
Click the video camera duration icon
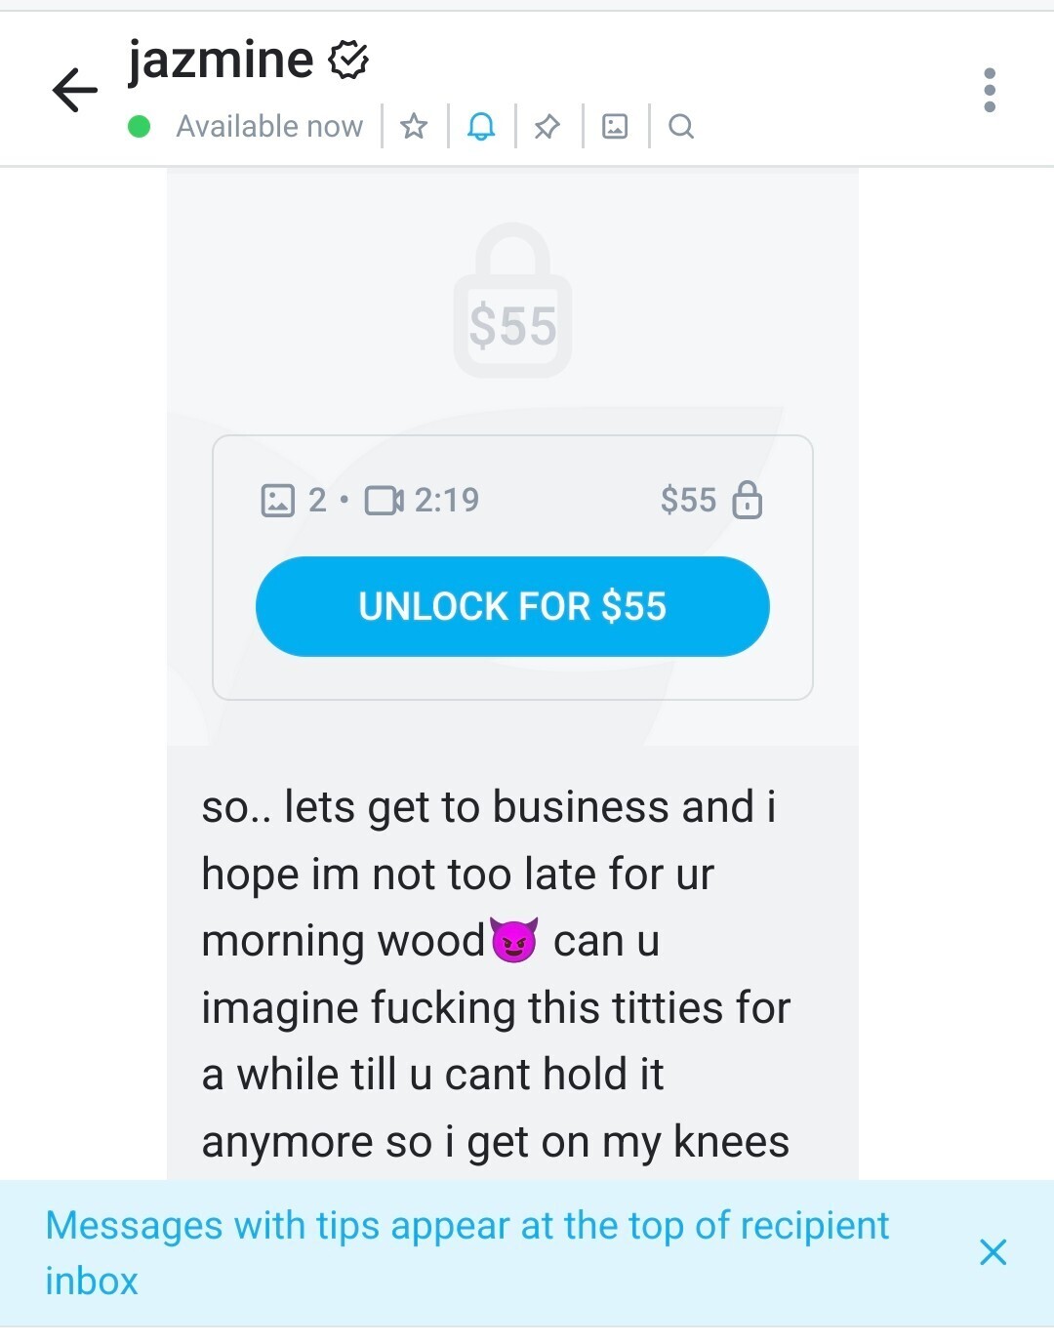click(384, 500)
